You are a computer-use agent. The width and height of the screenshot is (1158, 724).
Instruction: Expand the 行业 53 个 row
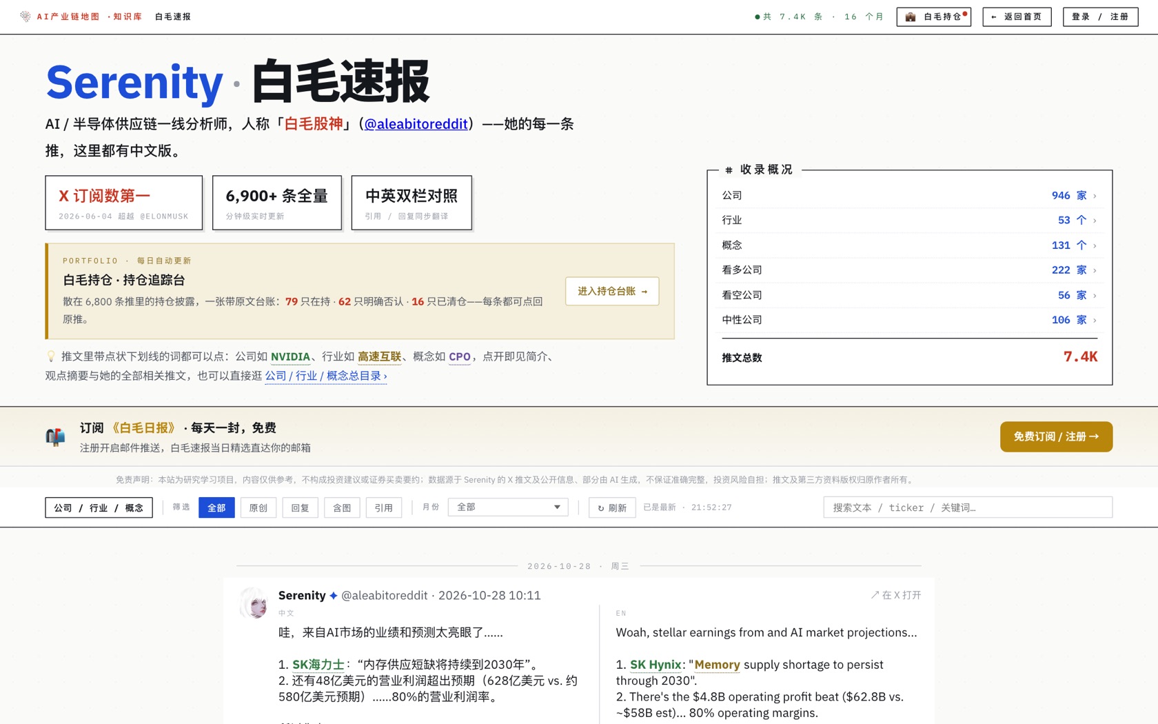pyautogui.click(x=909, y=221)
